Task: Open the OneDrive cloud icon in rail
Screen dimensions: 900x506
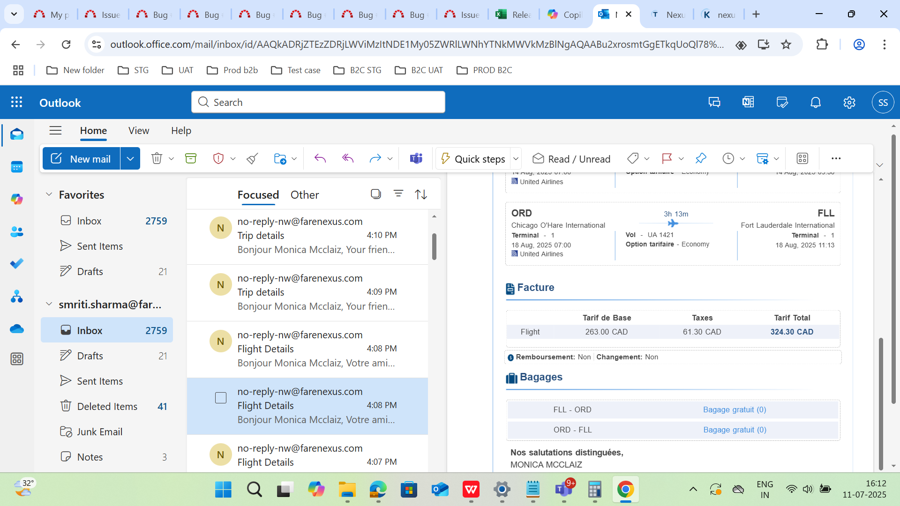Action: pyautogui.click(x=17, y=329)
